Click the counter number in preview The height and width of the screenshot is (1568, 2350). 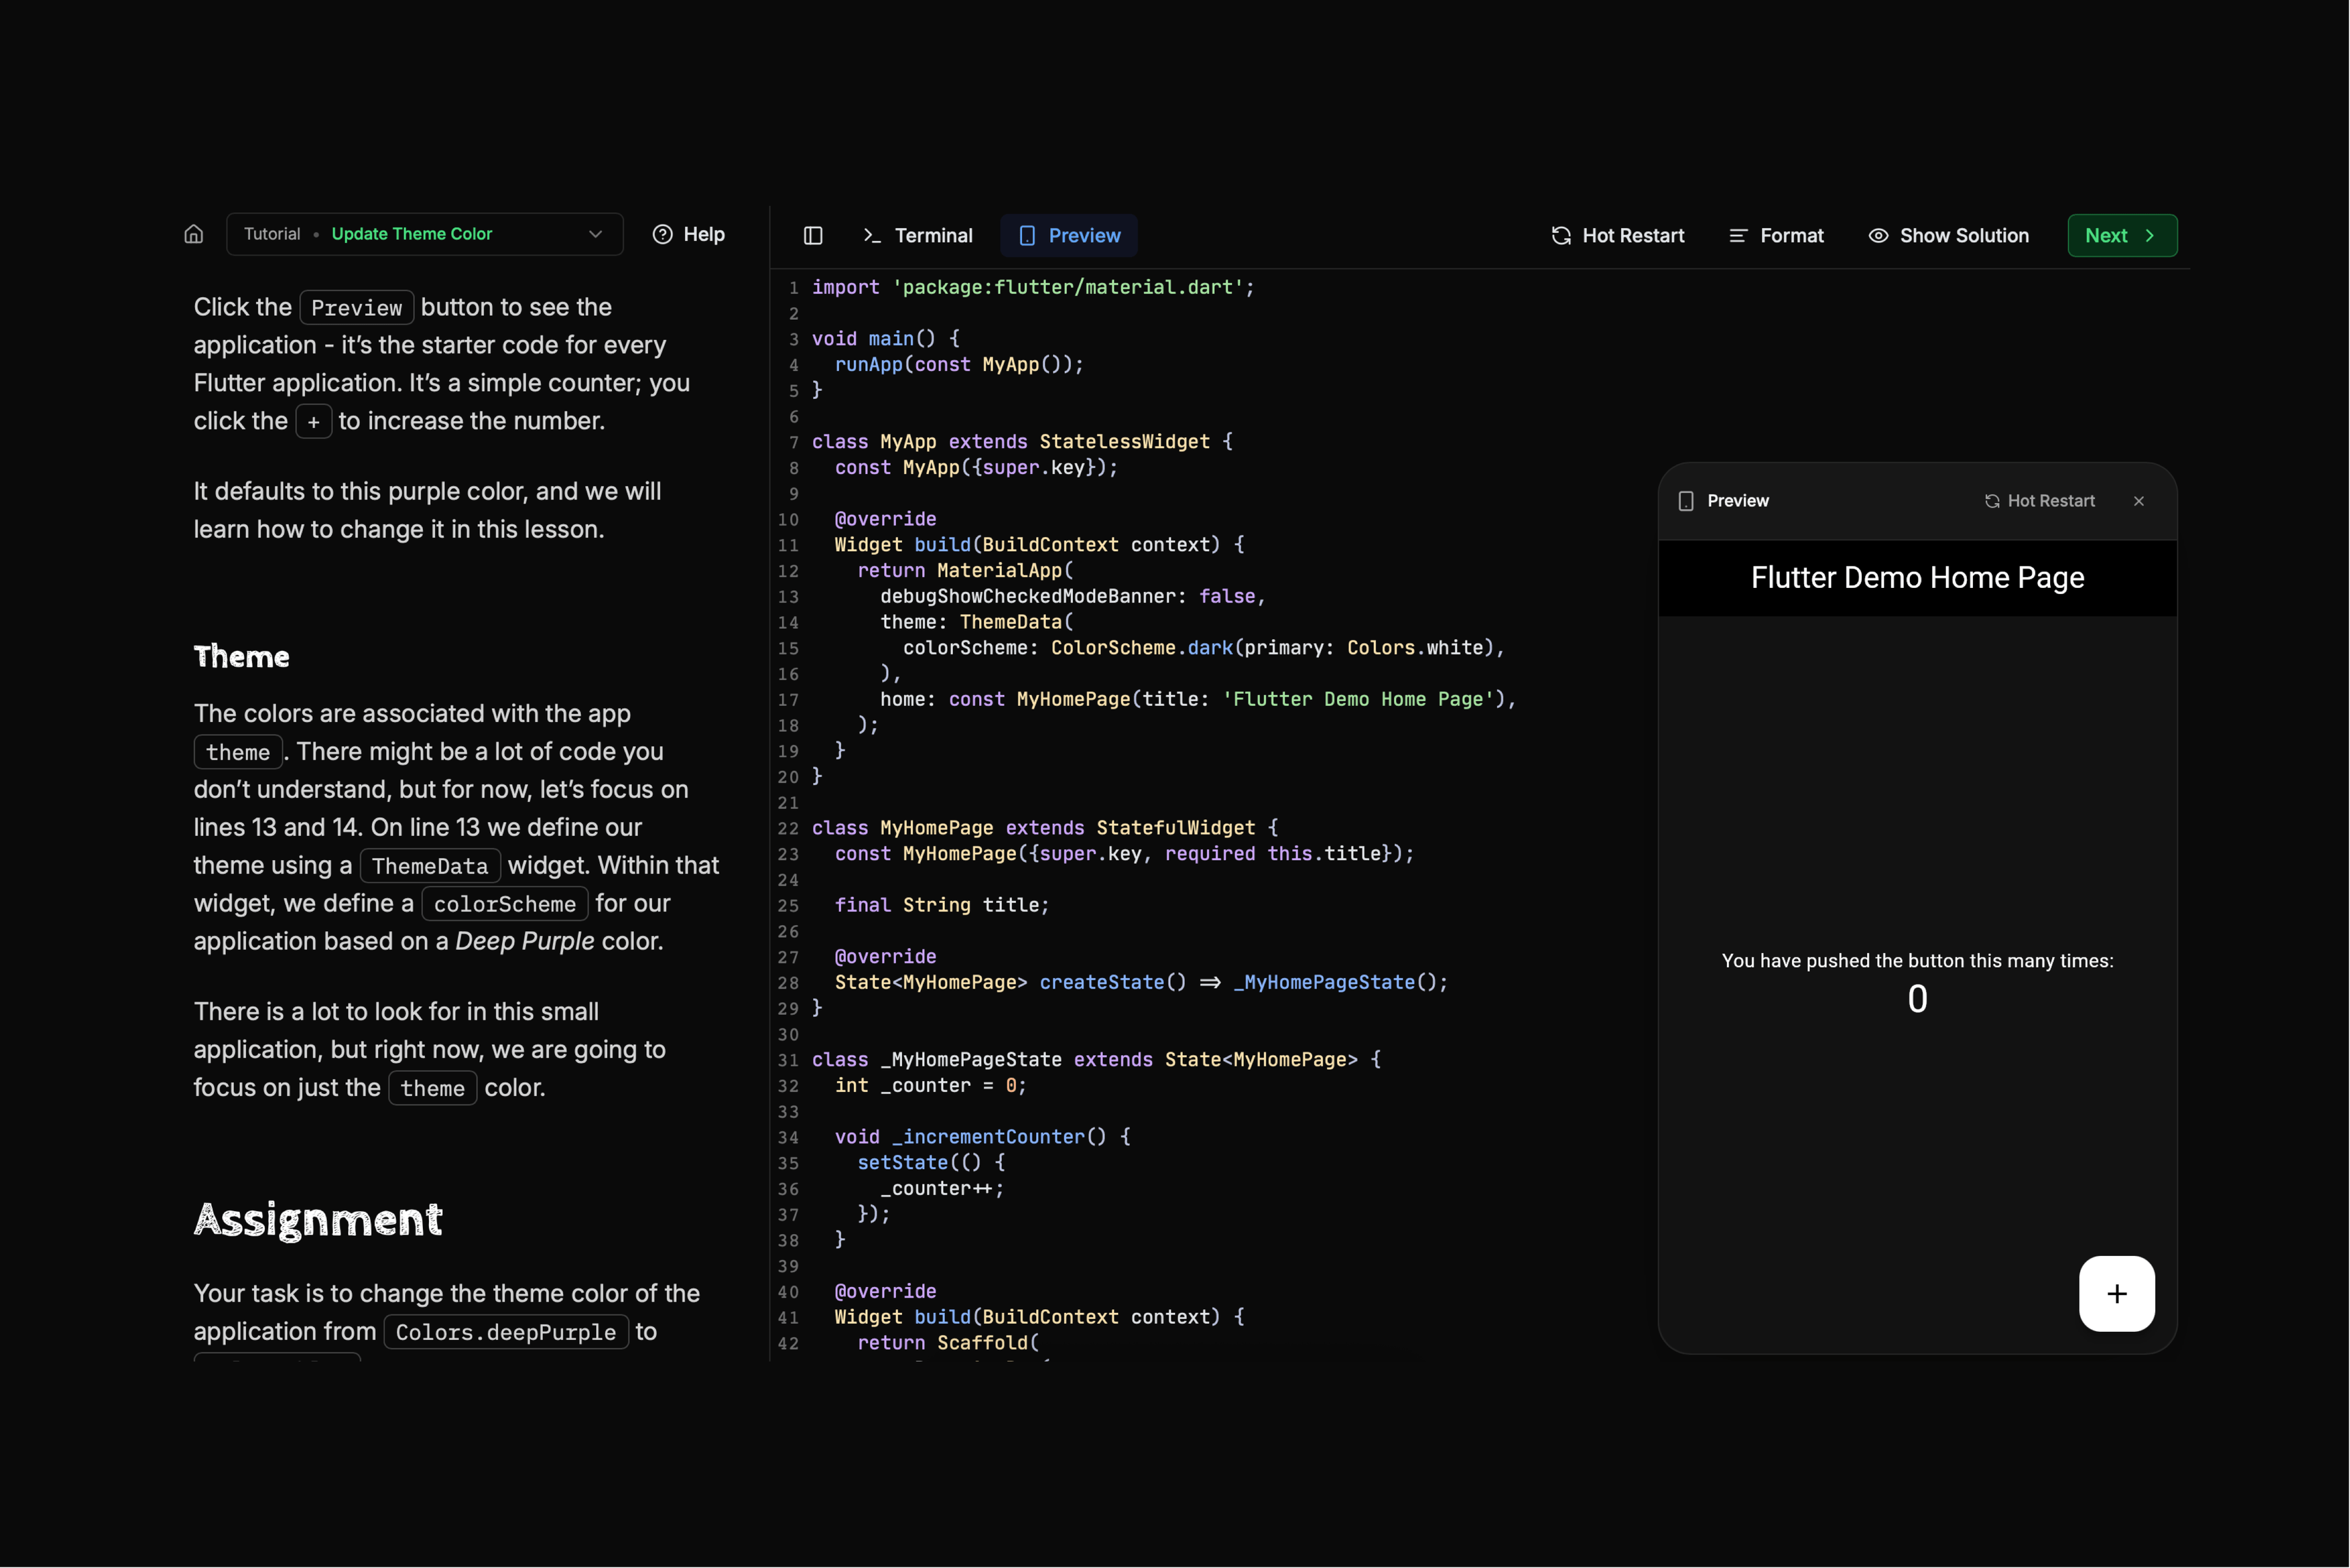tap(1916, 999)
